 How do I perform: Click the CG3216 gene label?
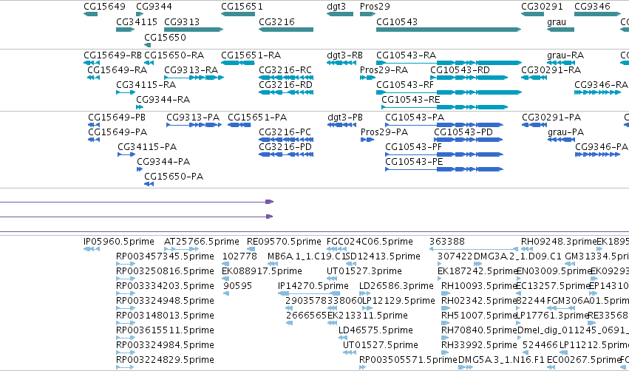276,21
